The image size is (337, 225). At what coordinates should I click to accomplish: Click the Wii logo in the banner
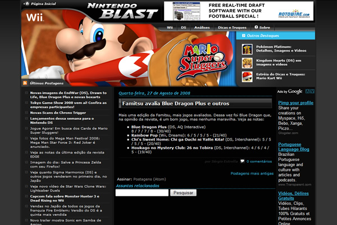(35, 17)
